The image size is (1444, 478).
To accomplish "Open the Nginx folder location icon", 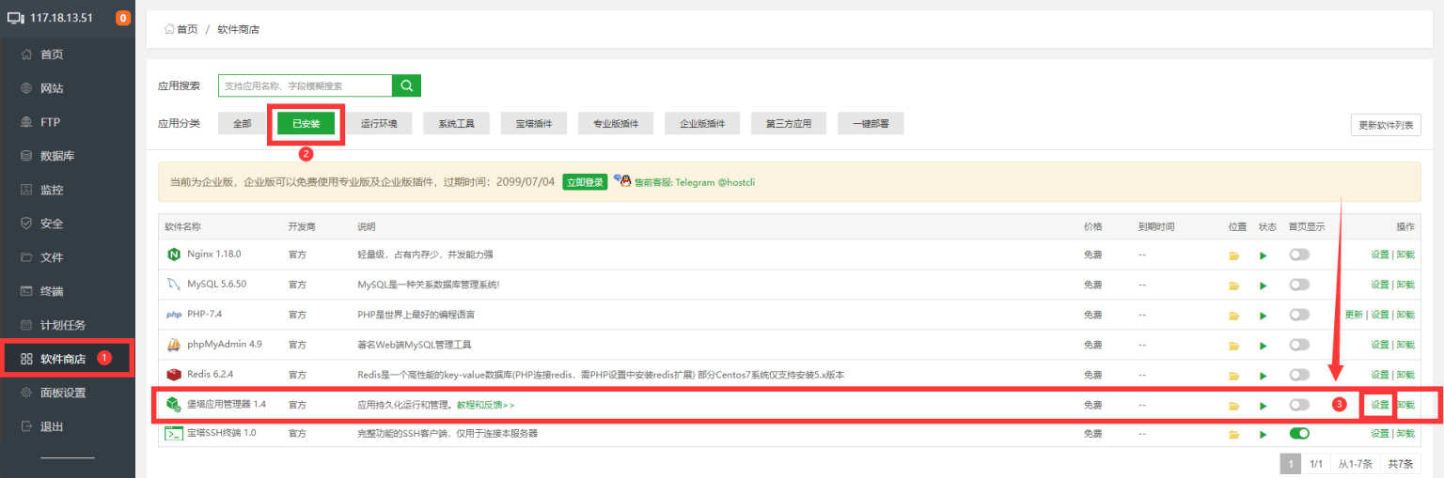I will pyautogui.click(x=1233, y=255).
